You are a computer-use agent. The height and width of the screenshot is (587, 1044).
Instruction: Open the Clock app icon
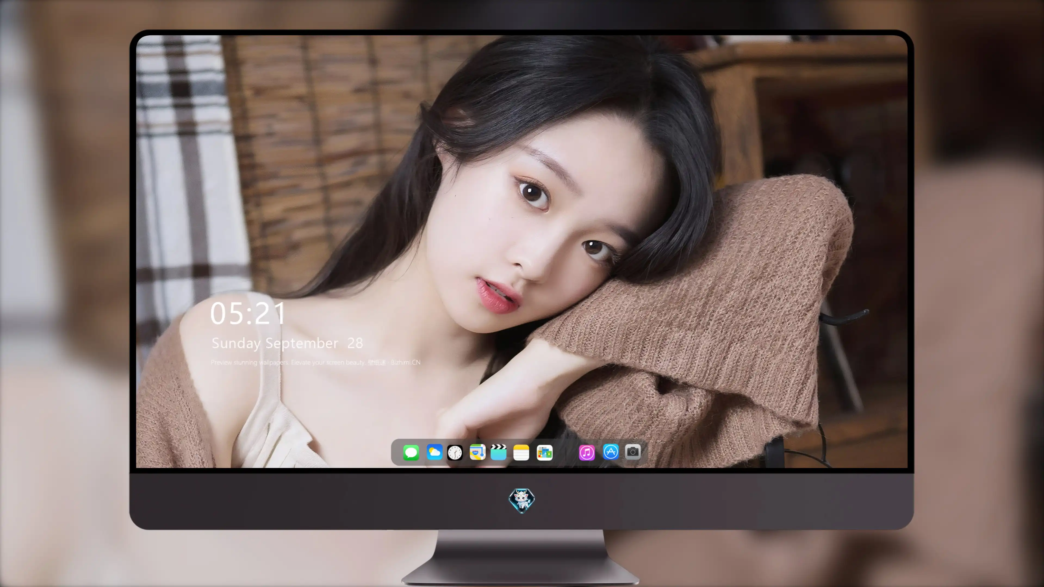(x=455, y=452)
